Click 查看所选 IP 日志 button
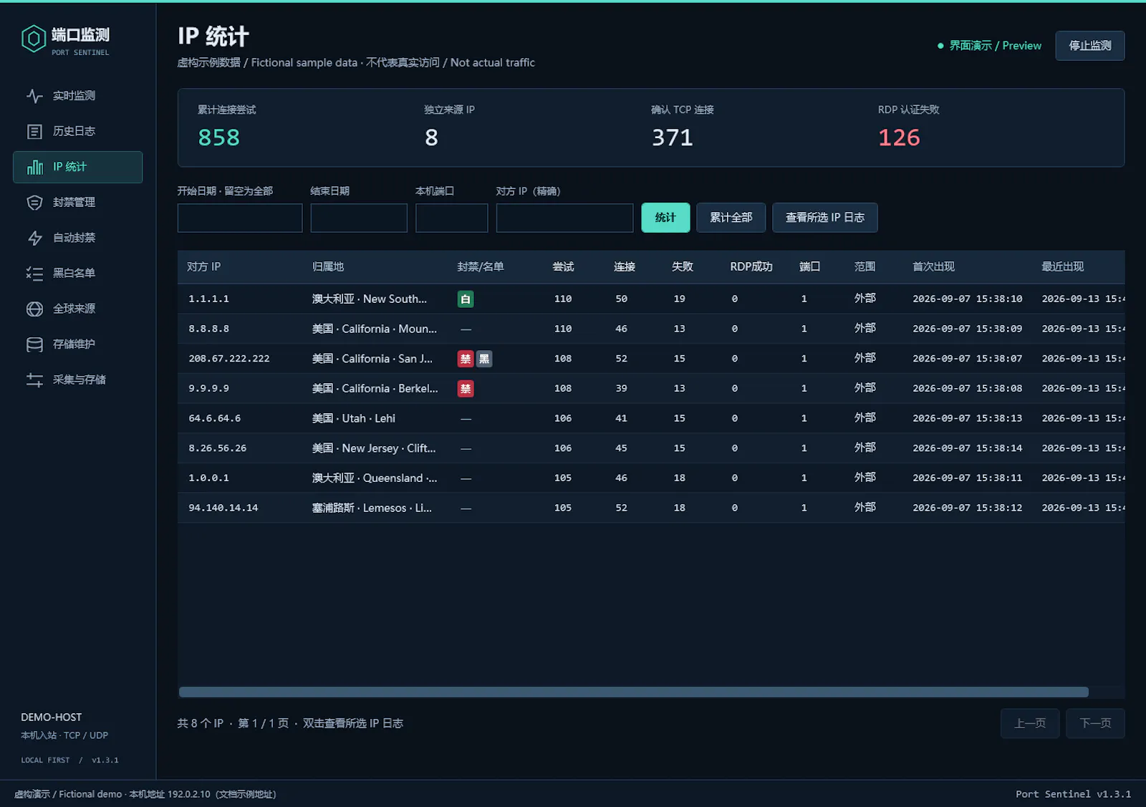The image size is (1146, 807). [824, 218]
